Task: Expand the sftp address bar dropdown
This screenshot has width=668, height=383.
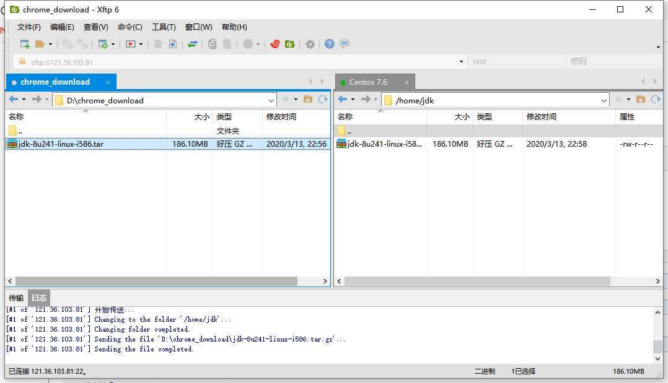Action: 461,62
